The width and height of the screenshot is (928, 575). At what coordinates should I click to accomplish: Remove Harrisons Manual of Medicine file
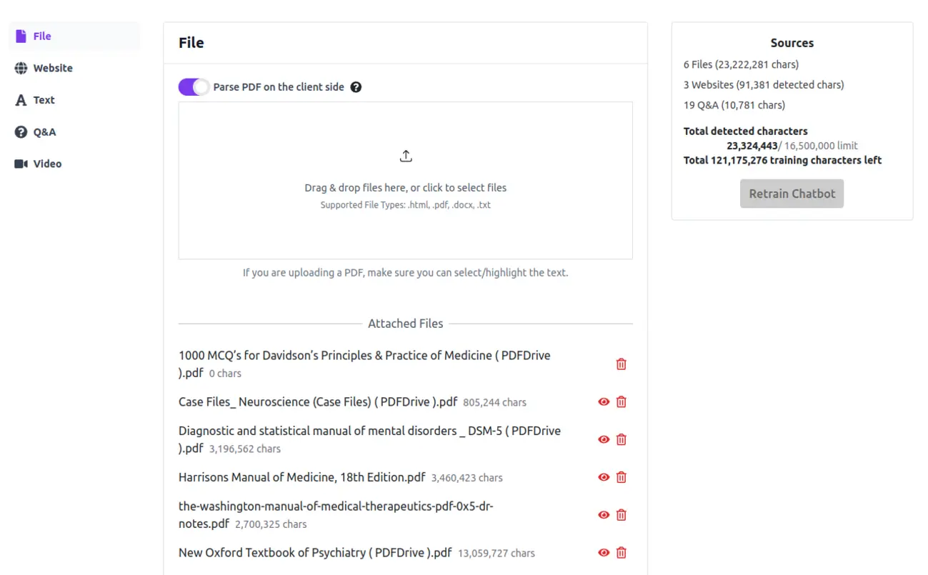[x=621, y=477]
